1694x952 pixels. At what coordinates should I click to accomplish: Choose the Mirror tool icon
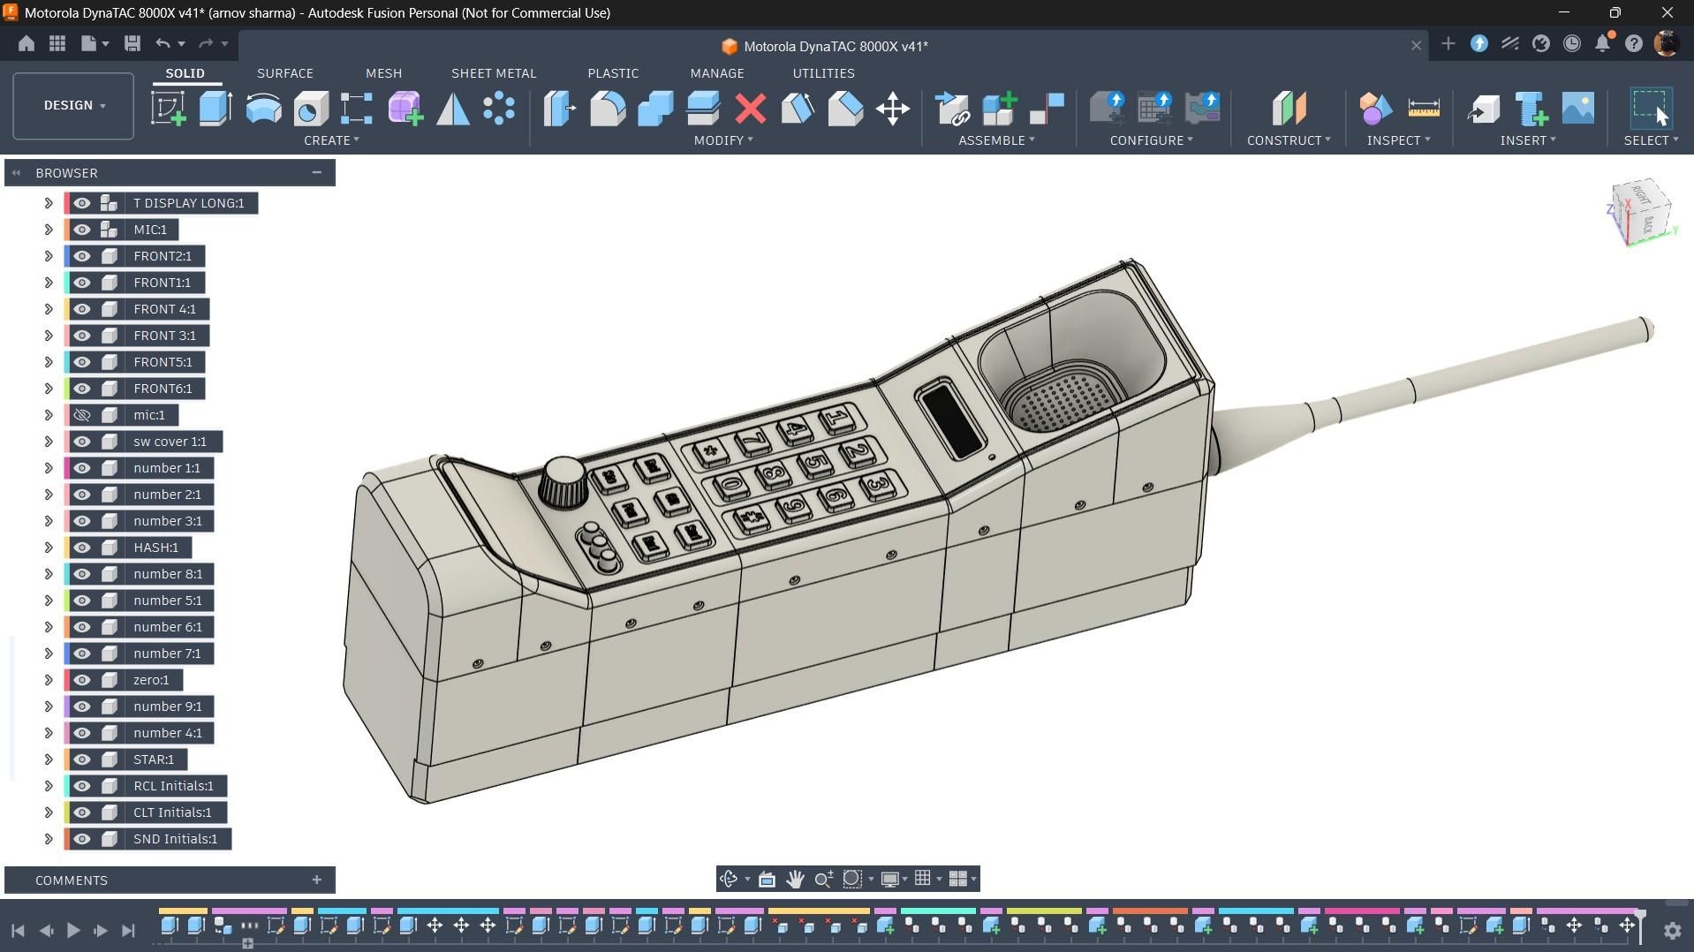click(x=453, y=109)
